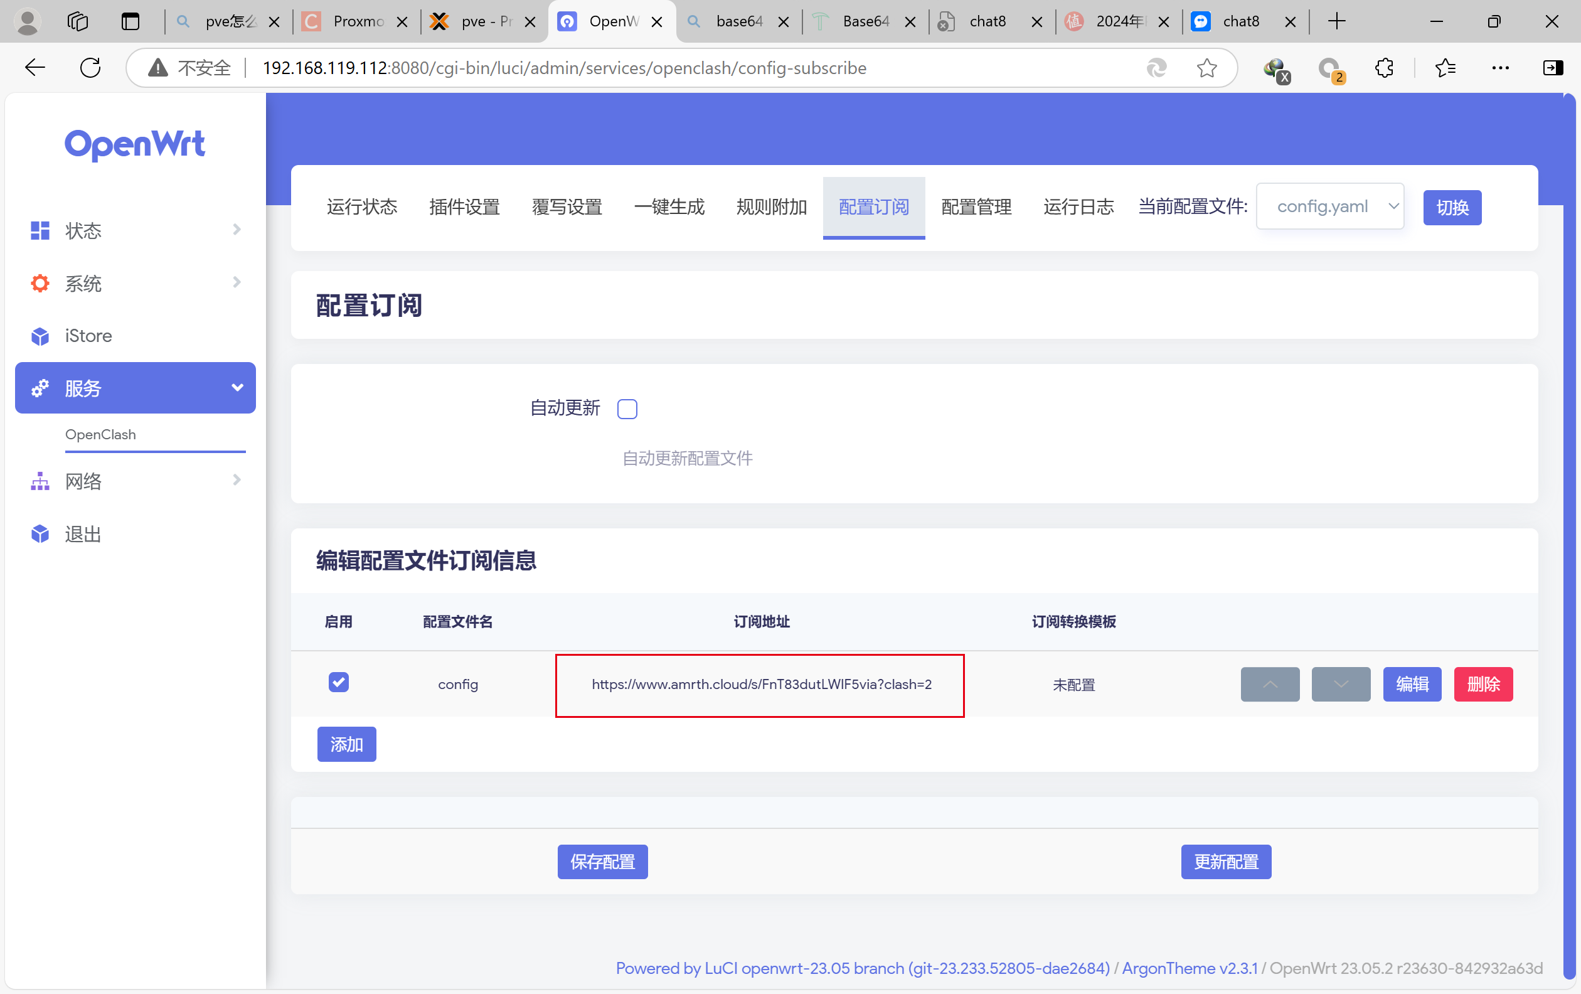Collapse the 服务 menu chevron
This screenshot has width=1581, height=994.
coord(237,388)
